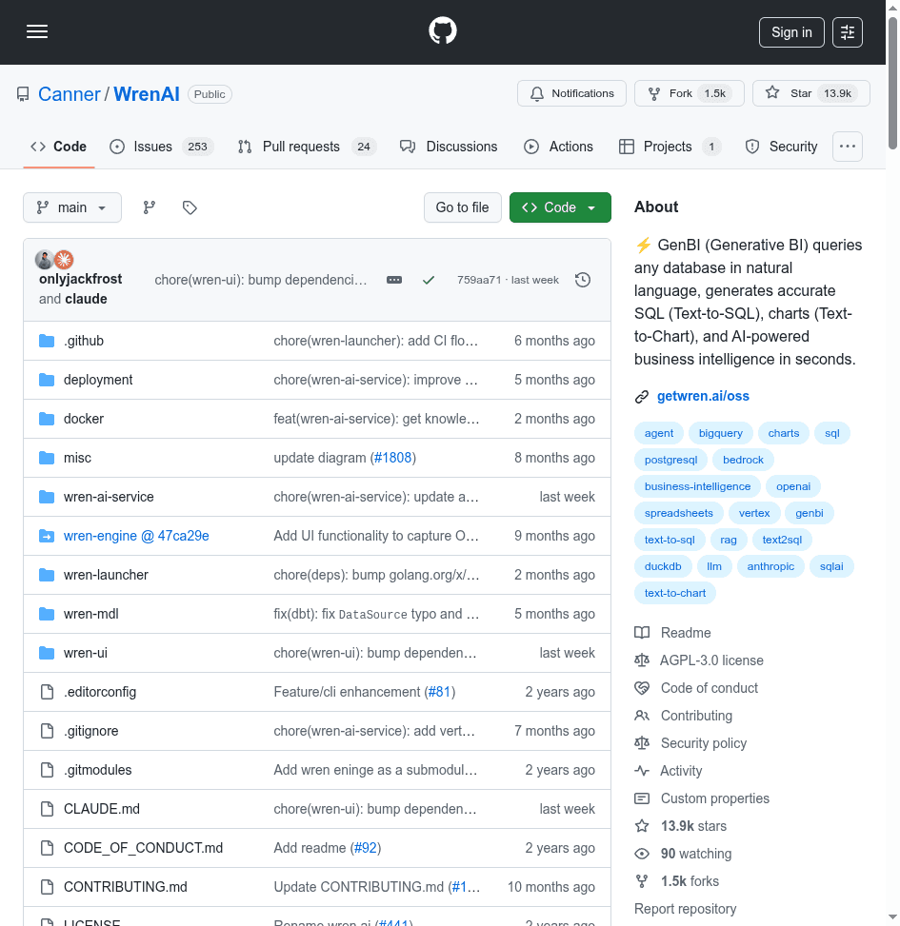View commit status checkmark details

(429, 280)
